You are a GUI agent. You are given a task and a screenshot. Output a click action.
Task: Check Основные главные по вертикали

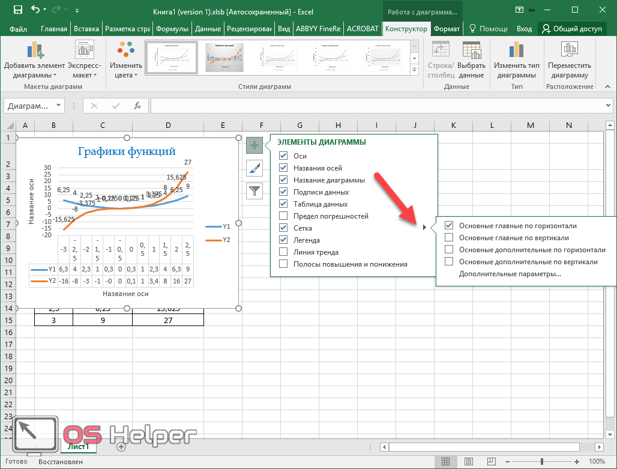click(449, 238)
